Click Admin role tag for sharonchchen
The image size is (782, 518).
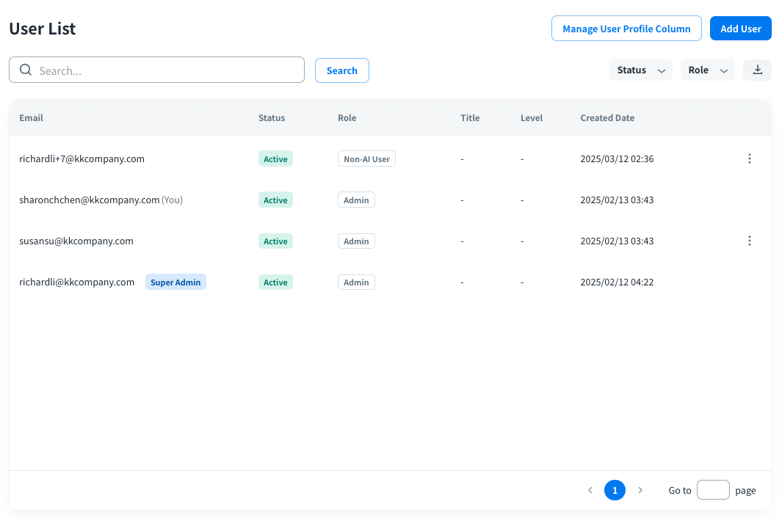pos(356,200)
